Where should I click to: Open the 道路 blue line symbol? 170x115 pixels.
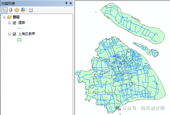pos(19,28)
